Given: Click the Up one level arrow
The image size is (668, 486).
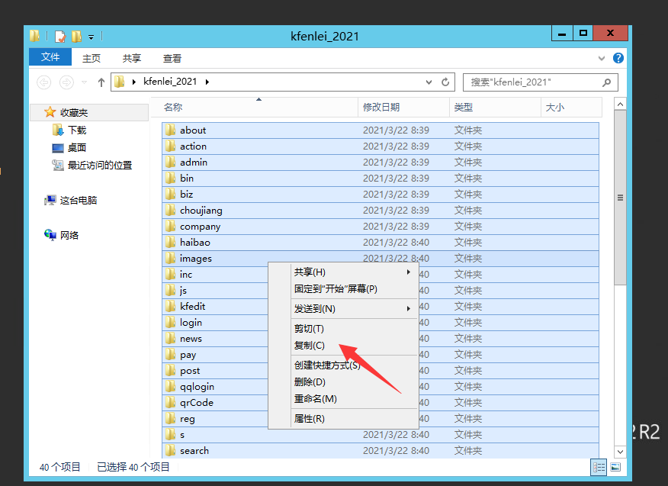Looking at the screenshot, I should click(x=101, y=82).
